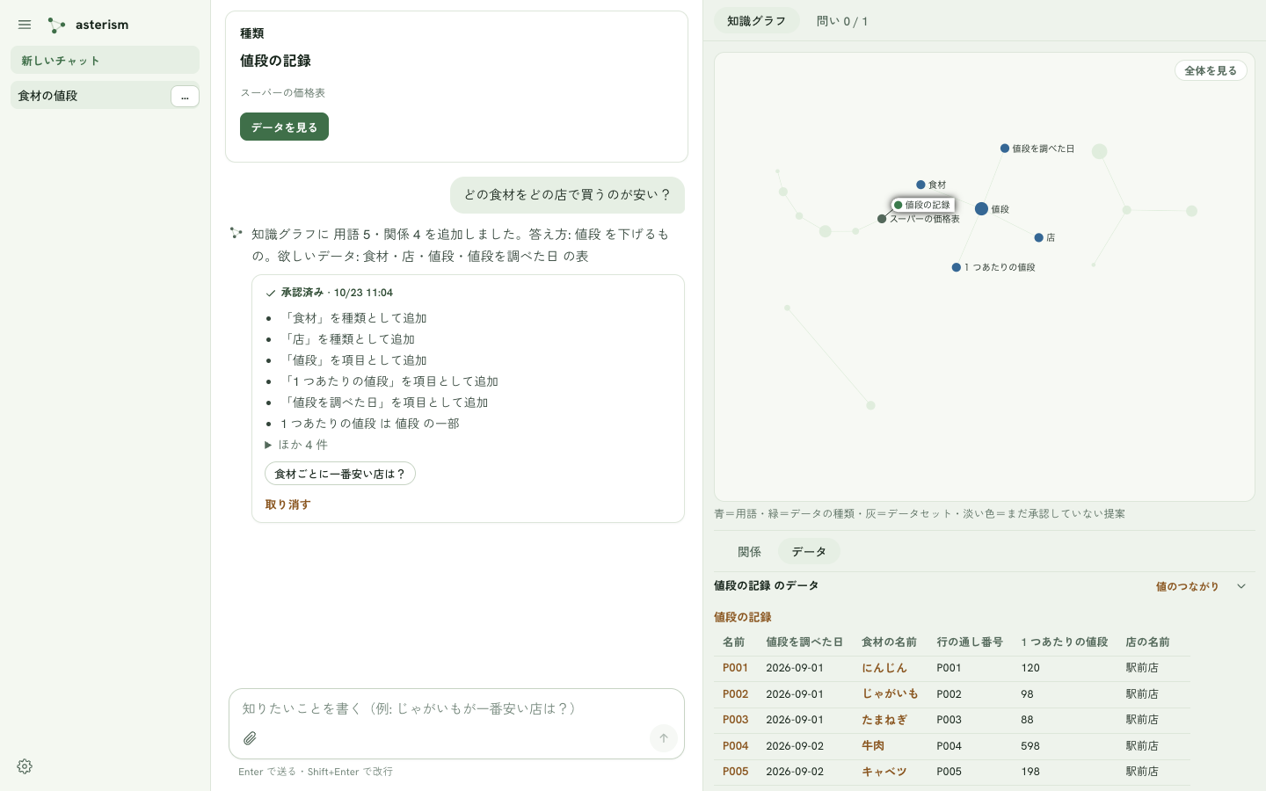The width and height of the screenshot is (1266, 791).
Task: Focus the chat message input field
Action: (x=456, y=708)
